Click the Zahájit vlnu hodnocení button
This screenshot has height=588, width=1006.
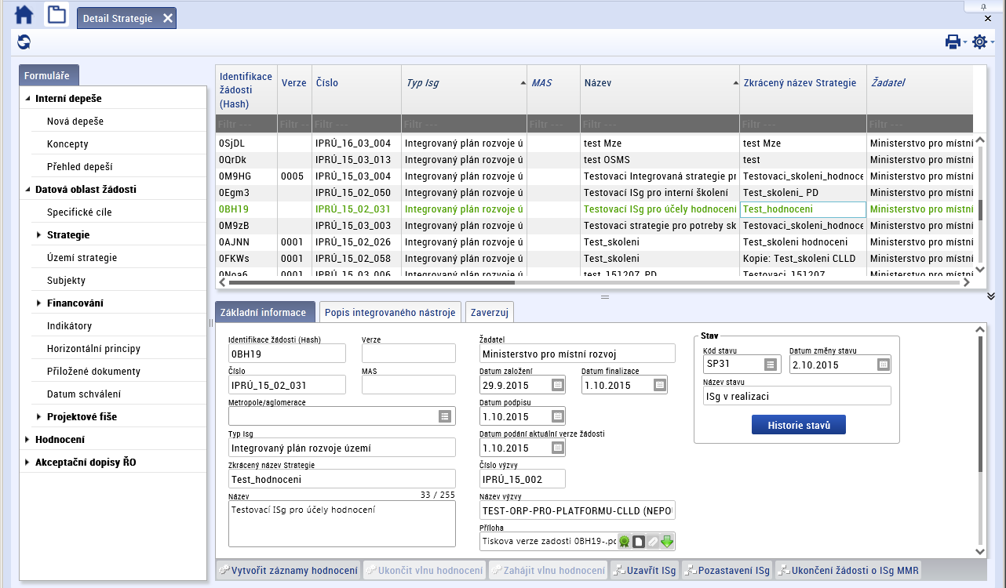pyautogui.click(x=548, y=570)
